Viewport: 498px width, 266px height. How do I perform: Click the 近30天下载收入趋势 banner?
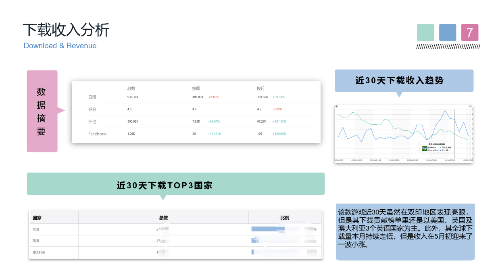[404, 80]
